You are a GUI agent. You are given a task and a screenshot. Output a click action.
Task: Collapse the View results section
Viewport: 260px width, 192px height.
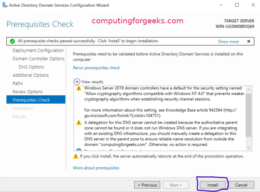coord(76,82)
